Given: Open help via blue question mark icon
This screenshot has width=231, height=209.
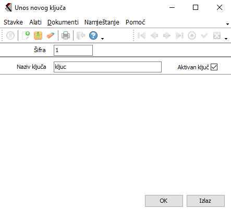Looking at the screenshot, I should [93, 35].
